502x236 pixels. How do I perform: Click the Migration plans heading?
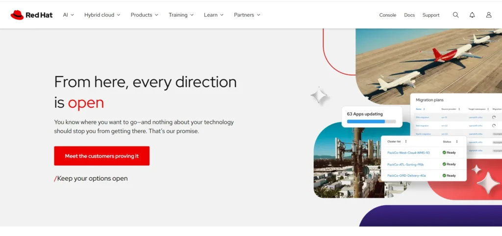click(429, 100)
